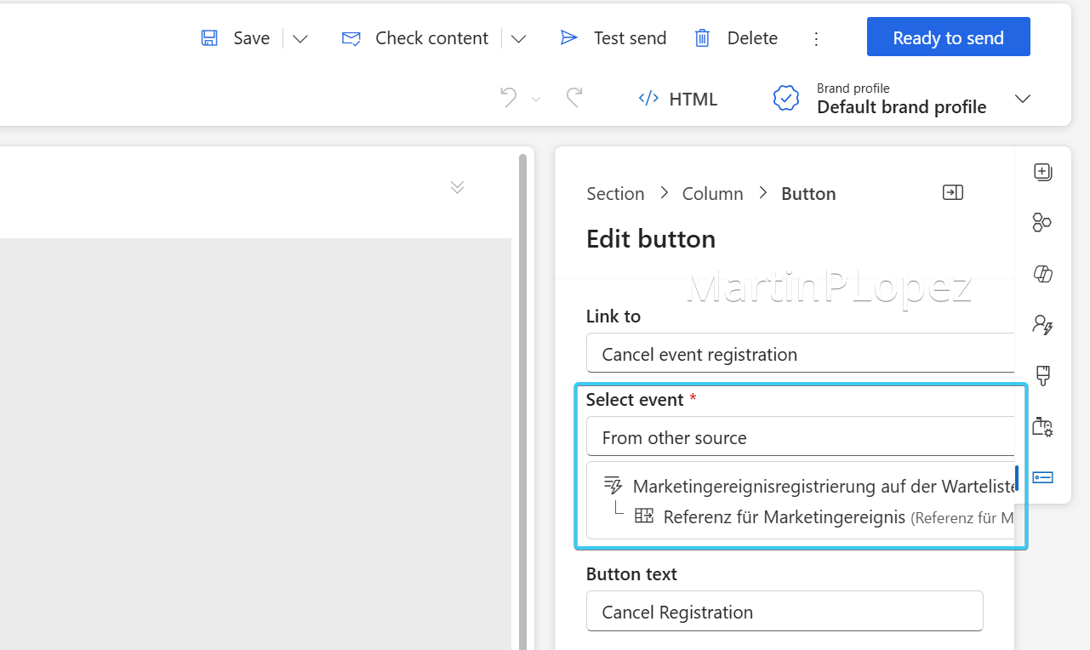Viewport: 1090px width, 650px height.
Task: Open the Copilot panel icon
Action: click(x=1042, y=273)
